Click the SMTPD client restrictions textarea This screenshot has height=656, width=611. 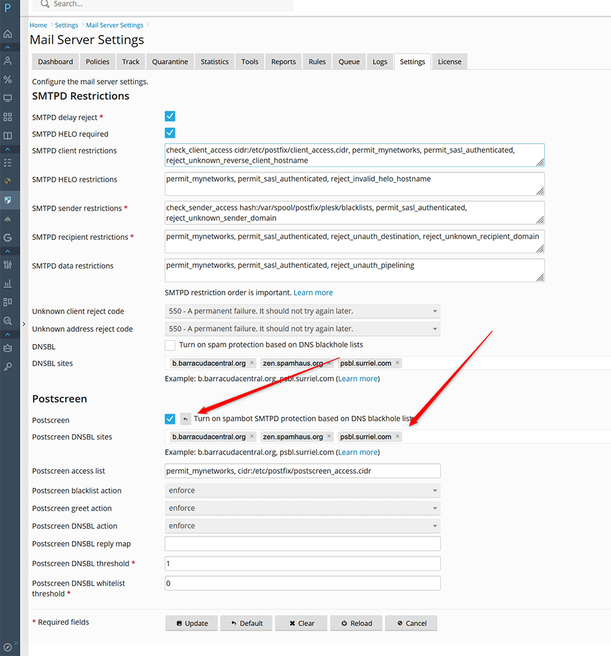(355, 155)
